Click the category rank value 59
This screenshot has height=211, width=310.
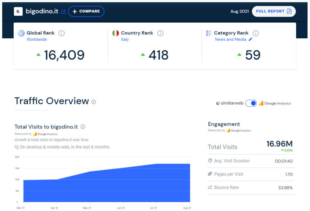click(x=253, y=55)
